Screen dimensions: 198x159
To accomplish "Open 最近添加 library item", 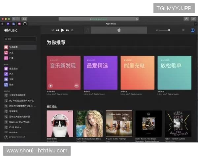I will tap(20, 69).
